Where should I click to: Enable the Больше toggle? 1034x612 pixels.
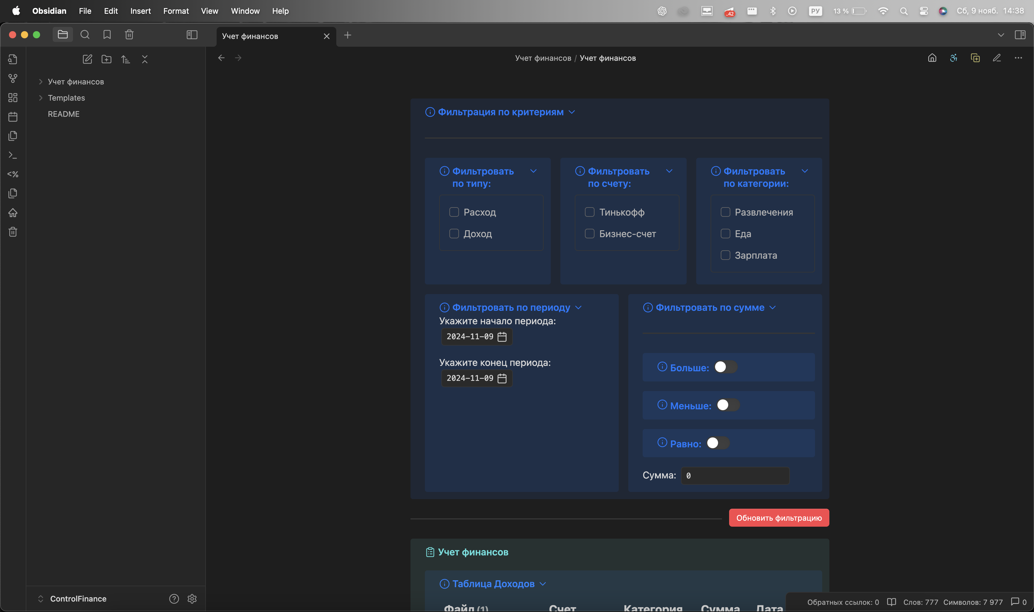pos(725,367)
